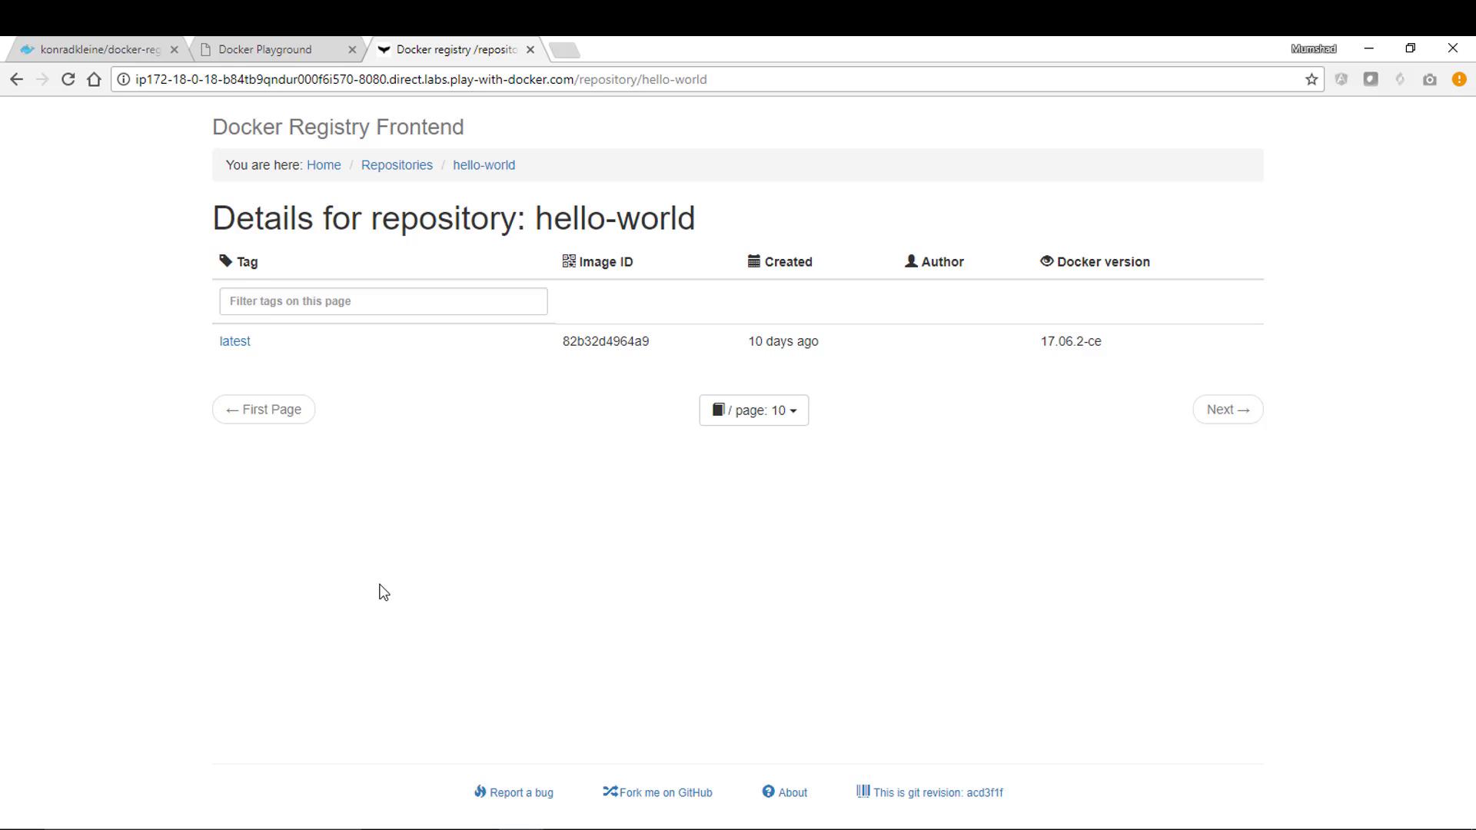
Task: Click the Next page button
Action: click(1227, 410)
